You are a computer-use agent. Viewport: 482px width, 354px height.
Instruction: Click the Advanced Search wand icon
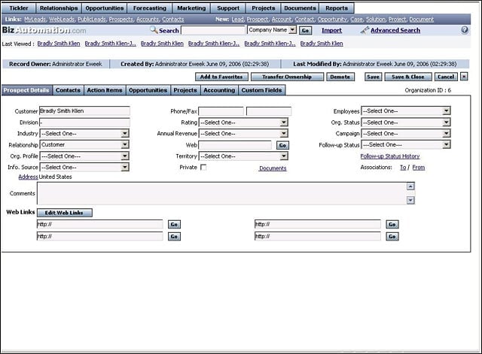[x=365, y=30]
